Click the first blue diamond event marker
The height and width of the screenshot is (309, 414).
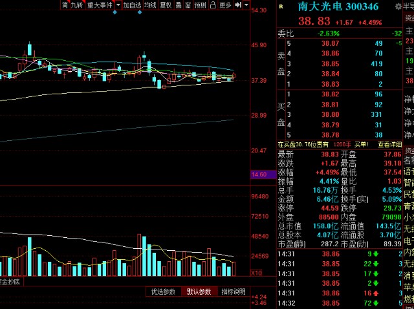tap(115, 12)
